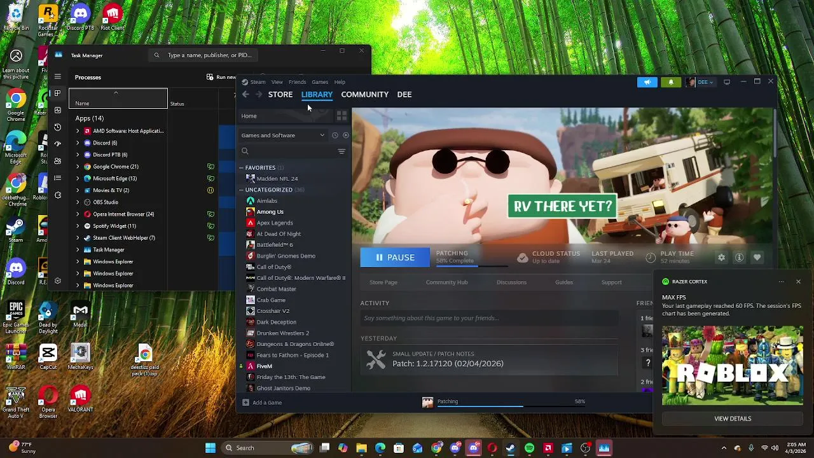
Task: Click activity comment box "Say something about this game"
Action: [x=489, y=318]
